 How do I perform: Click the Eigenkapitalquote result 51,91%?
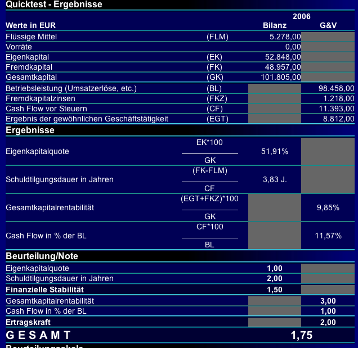coord(275,151)
